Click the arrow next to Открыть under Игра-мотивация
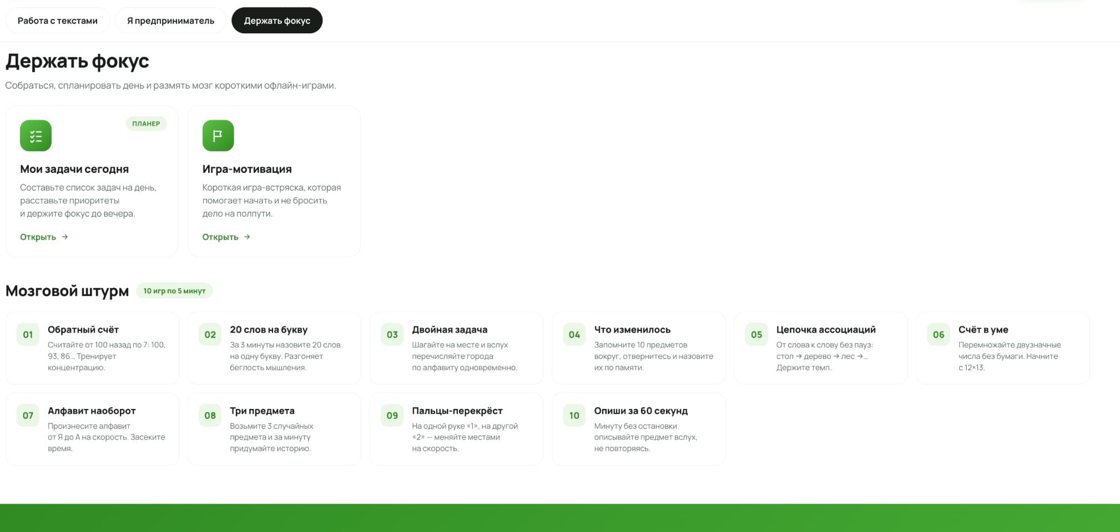Image resolution: width=1120 pixels, height=532 pixels. pos(247,237)
